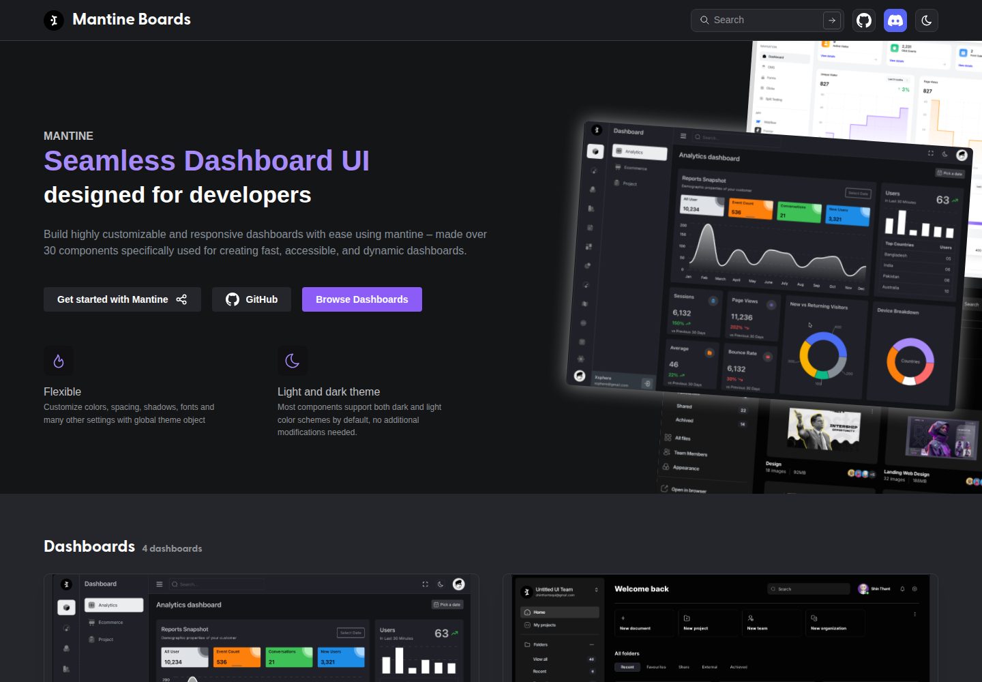The width and height of the screenshot is (982, 682).
Task: Click moon icon above Light and dark theme
Action: coord(293,361)
